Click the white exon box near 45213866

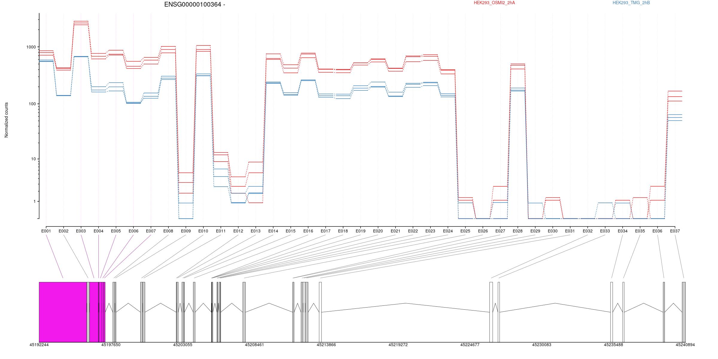(320, 312)
